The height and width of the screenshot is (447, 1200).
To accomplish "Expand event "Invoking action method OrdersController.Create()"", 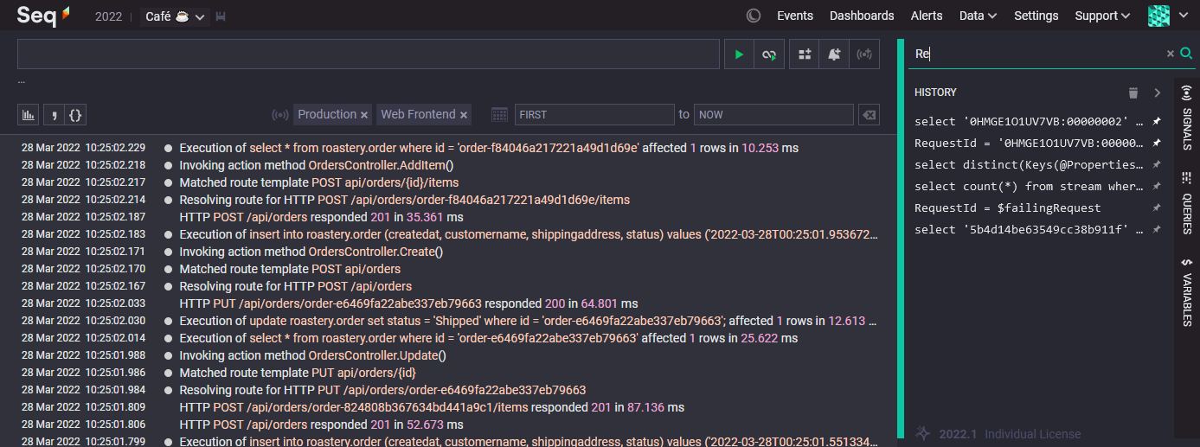I will pos(311,252).
